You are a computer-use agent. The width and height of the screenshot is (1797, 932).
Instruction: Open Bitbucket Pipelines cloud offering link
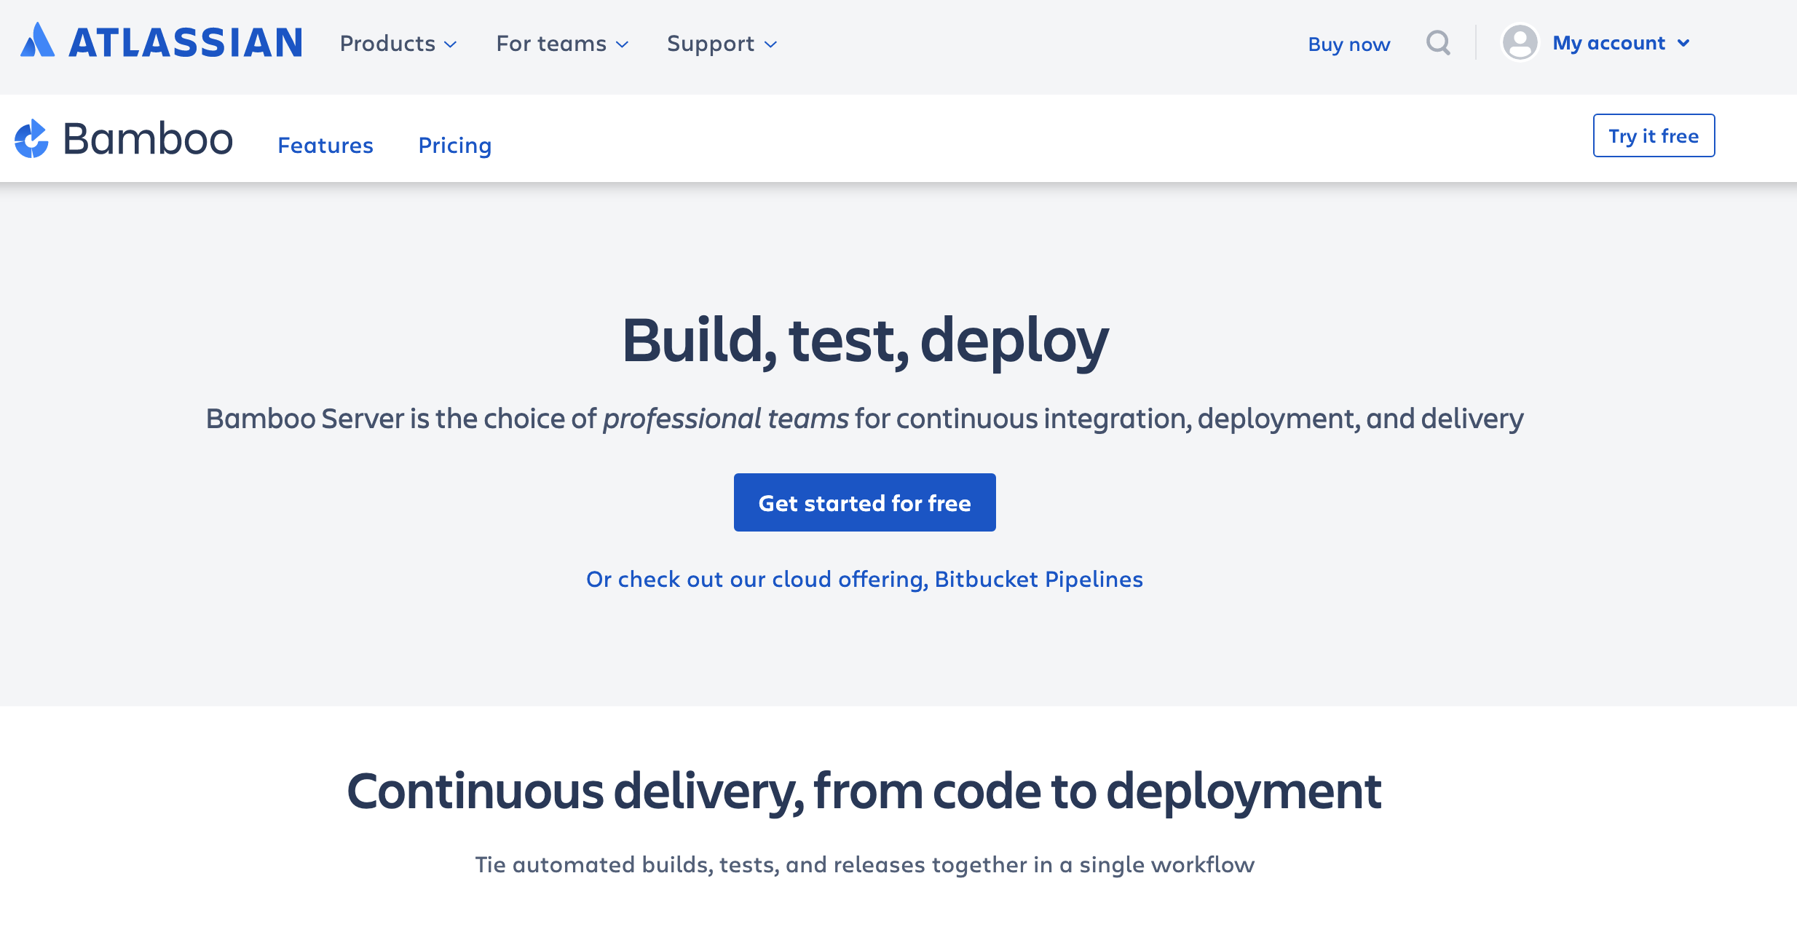864,579
